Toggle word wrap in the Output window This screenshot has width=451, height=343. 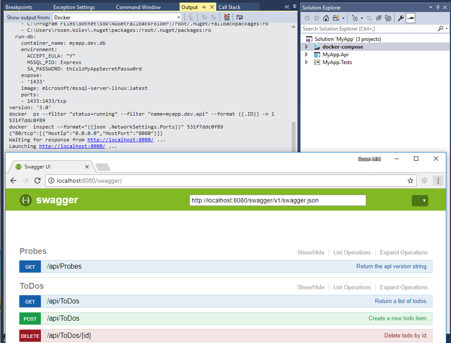(239, 17)
